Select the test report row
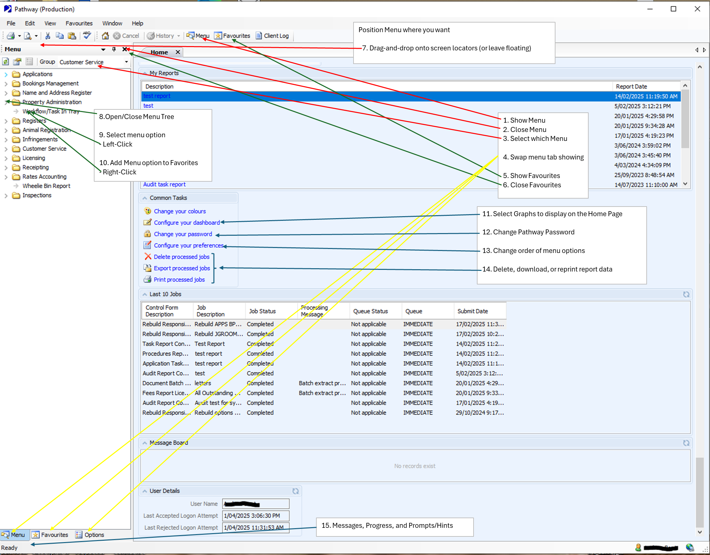 157,96
